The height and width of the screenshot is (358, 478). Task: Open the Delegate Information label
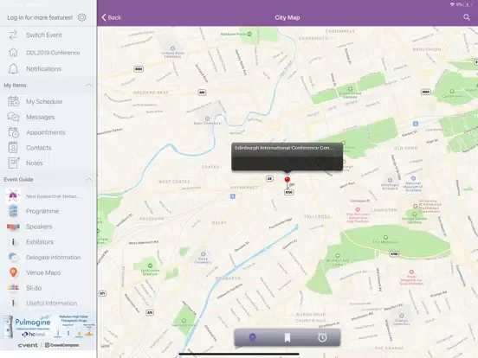pos(54,257)
